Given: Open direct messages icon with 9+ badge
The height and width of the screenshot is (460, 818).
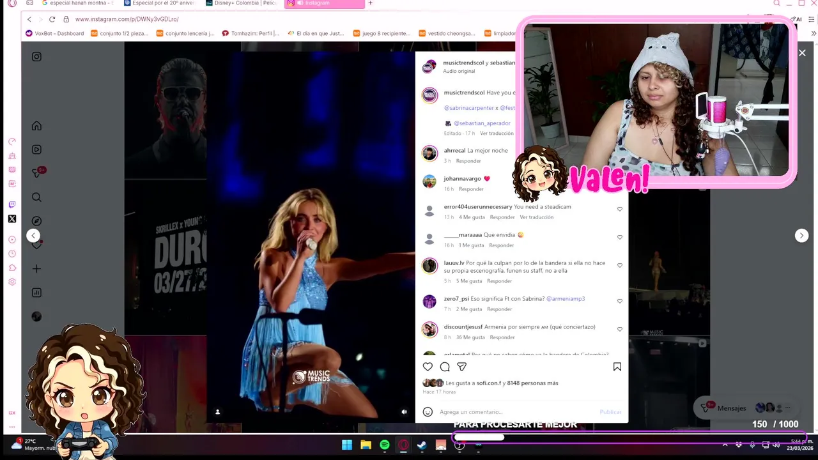Looking at the screenshot, I should point(37,173).
